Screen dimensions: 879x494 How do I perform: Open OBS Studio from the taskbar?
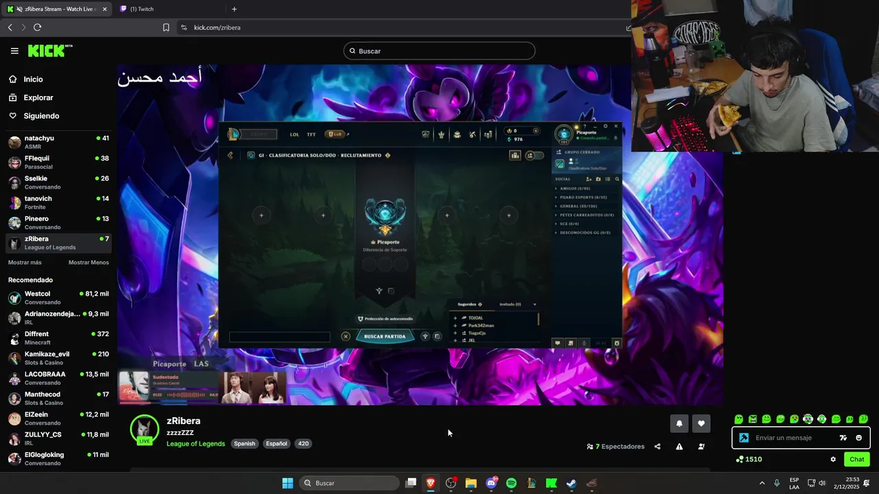tap(451, 483)
